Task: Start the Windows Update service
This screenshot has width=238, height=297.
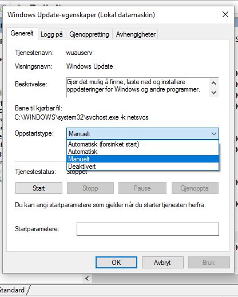Action: pos(39,188)
